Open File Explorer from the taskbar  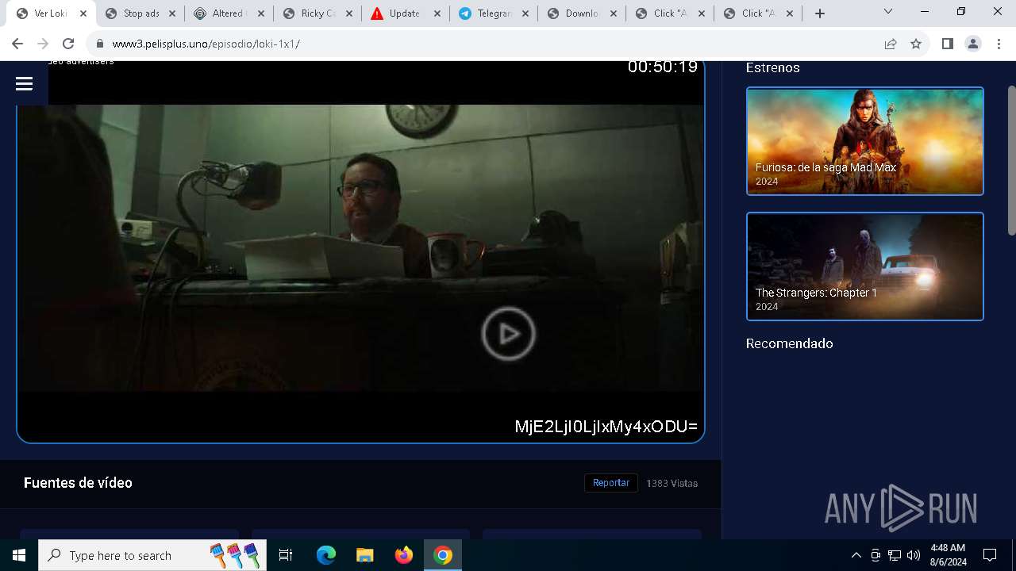365,555
